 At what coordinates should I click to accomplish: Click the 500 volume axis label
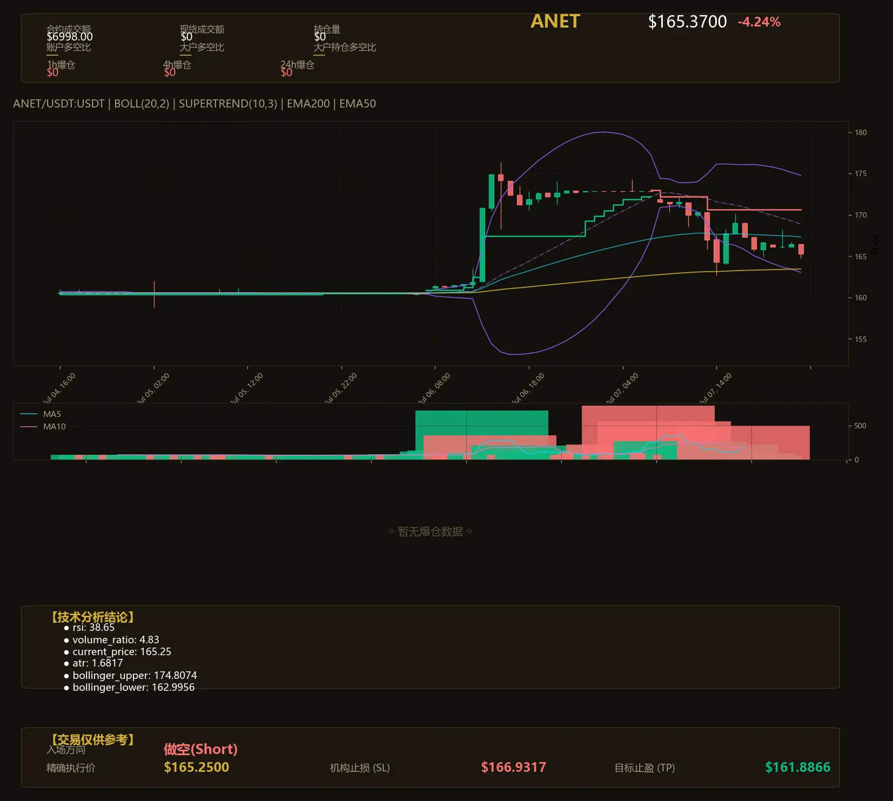coord(860,426)
